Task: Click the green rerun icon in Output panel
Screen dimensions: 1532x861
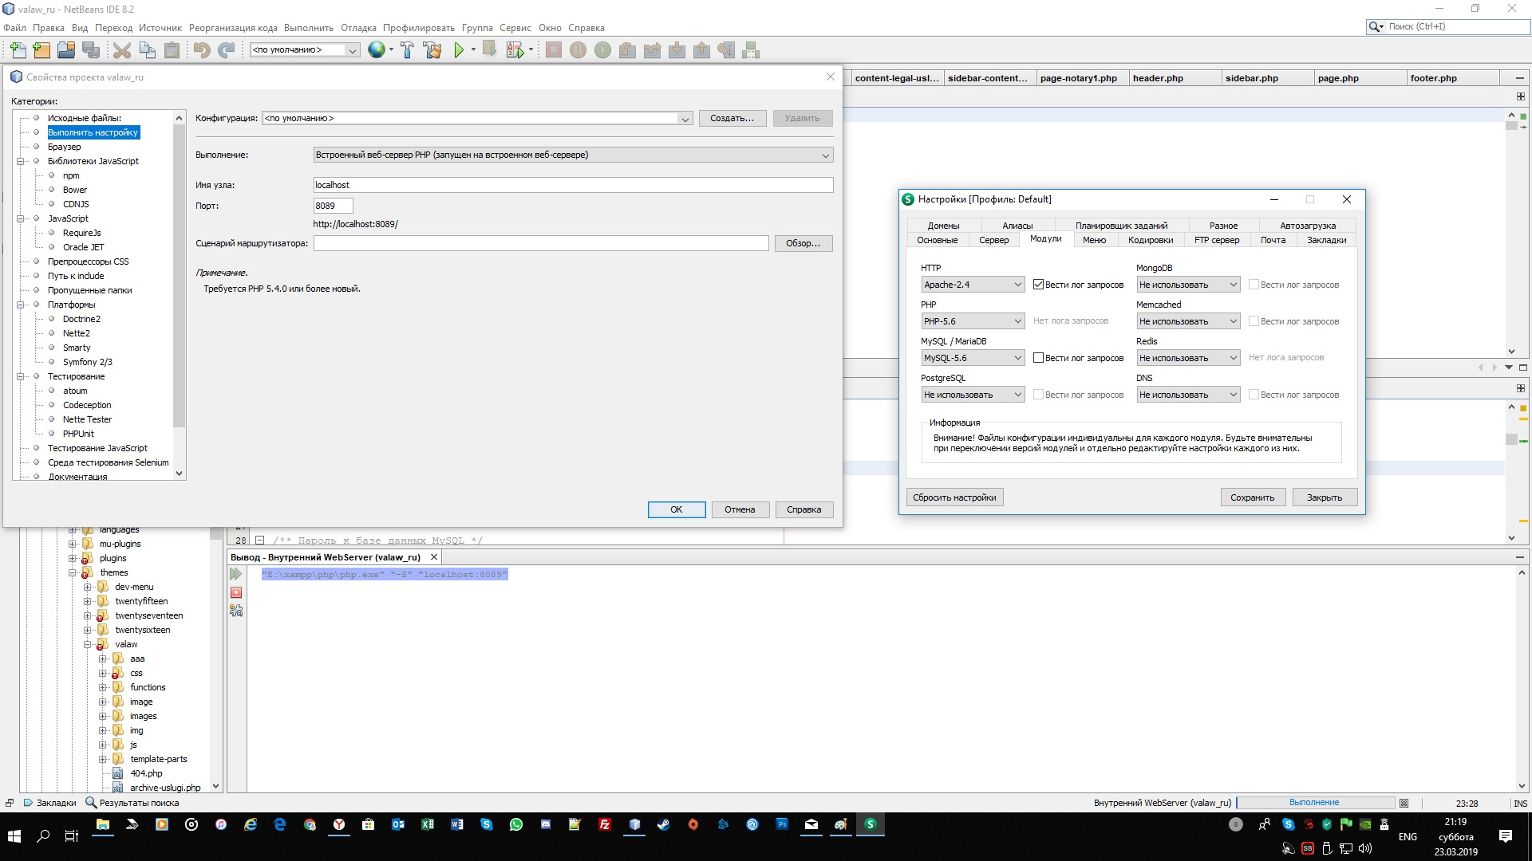Action: (235, 574)
